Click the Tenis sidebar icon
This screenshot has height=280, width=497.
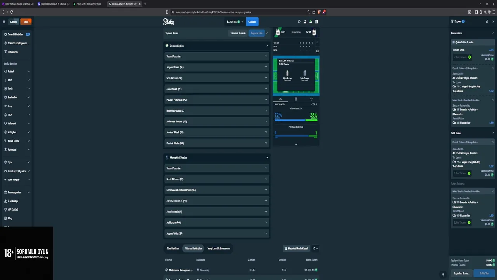tap(5, 89)
